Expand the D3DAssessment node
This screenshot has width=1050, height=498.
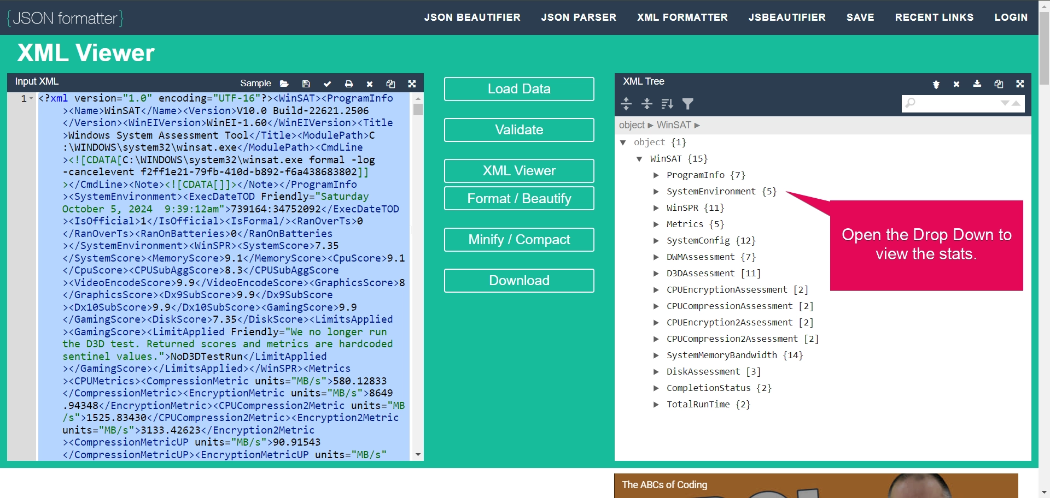coord(656,274)
